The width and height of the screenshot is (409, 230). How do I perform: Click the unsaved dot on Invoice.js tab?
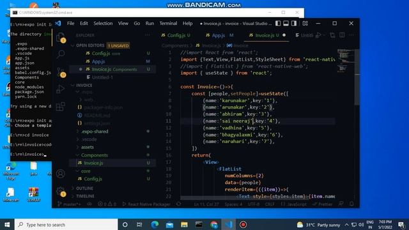(x=284, y=35)
